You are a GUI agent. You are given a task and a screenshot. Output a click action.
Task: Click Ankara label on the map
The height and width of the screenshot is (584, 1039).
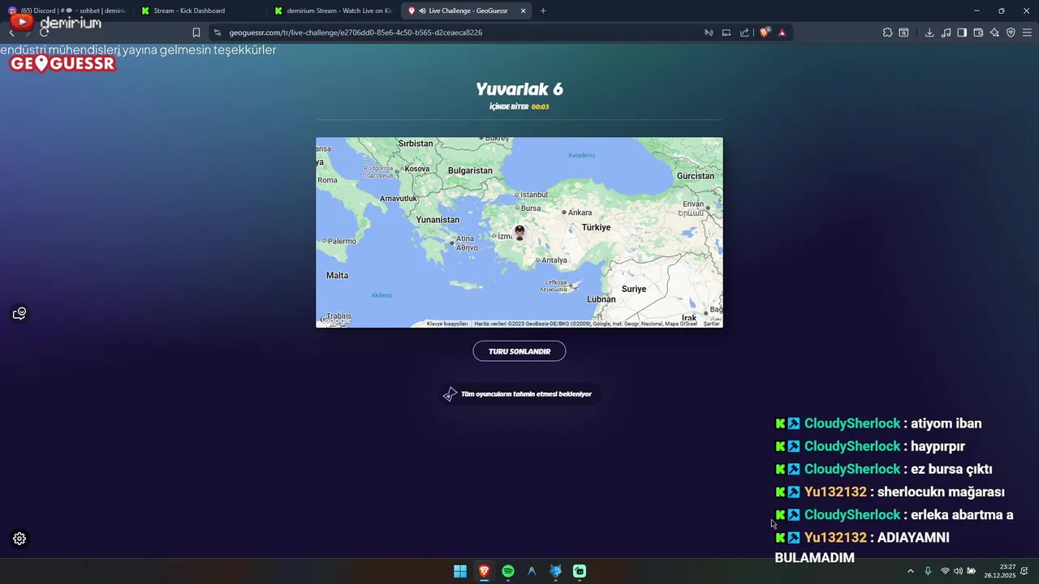580,213
